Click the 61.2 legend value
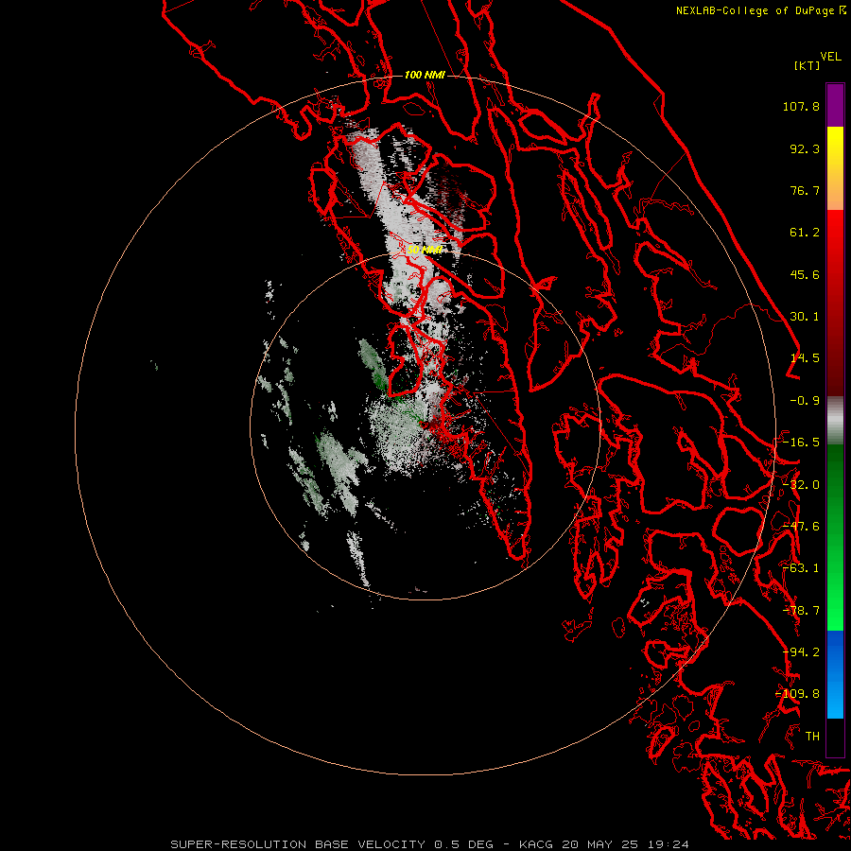Image resolution: width=851 pixels, height=851 pixels. (805, 233)
